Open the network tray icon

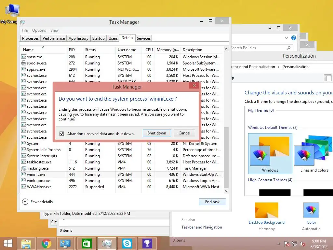295,244
